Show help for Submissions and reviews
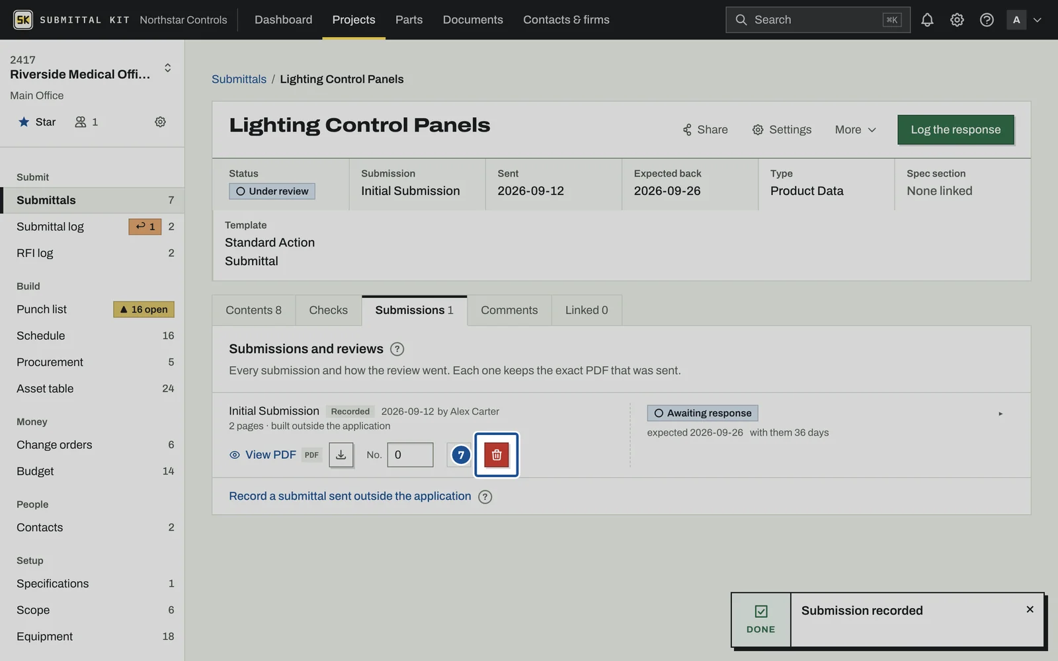The width and height of the screenshot is (1058, 661). 397,349
